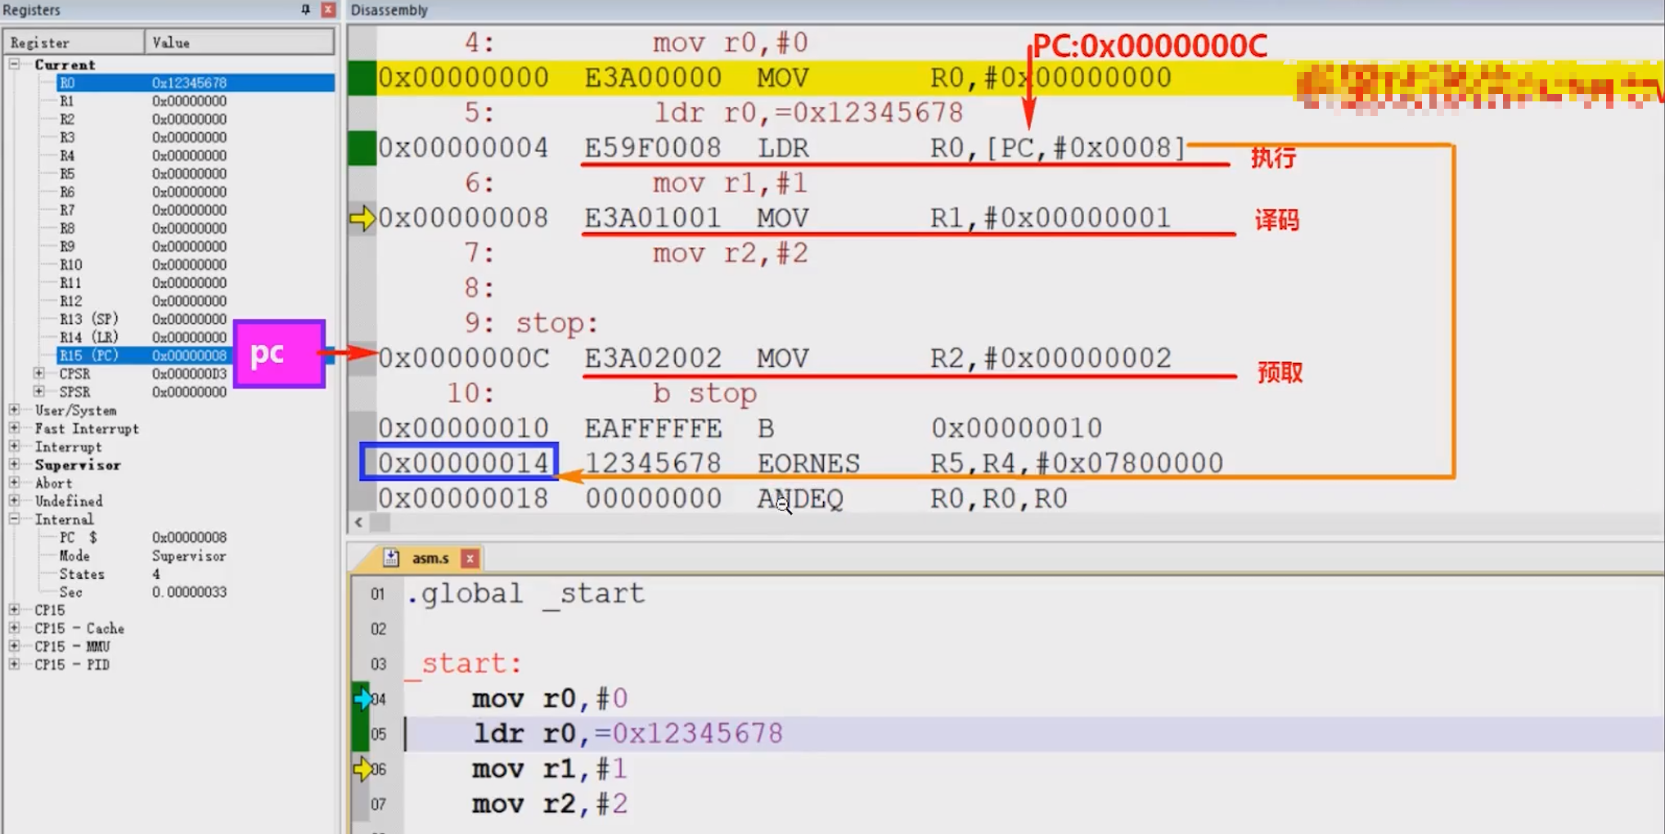Collapse the Internal group
The image size is (1665, 834).
(x=15, y=518)
